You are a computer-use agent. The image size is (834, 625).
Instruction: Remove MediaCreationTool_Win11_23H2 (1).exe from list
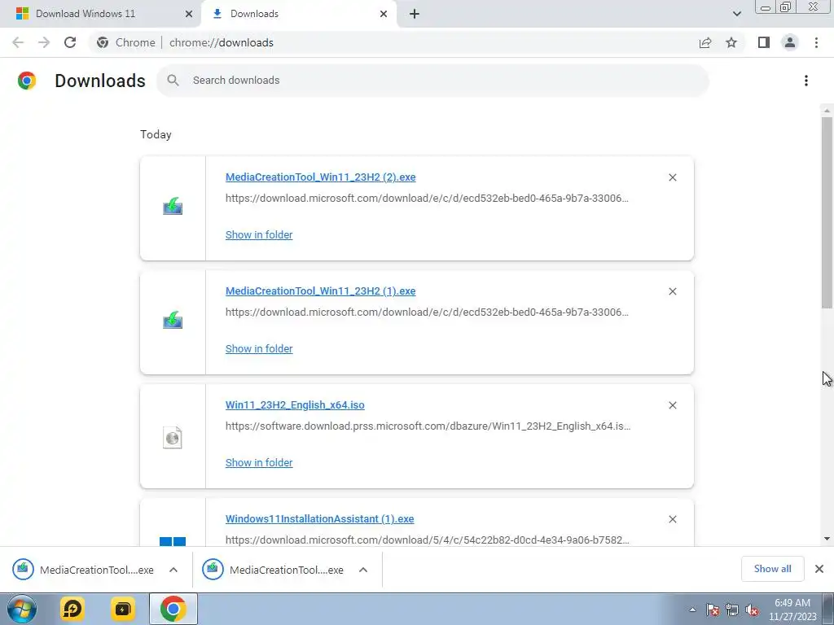(672, 291)
